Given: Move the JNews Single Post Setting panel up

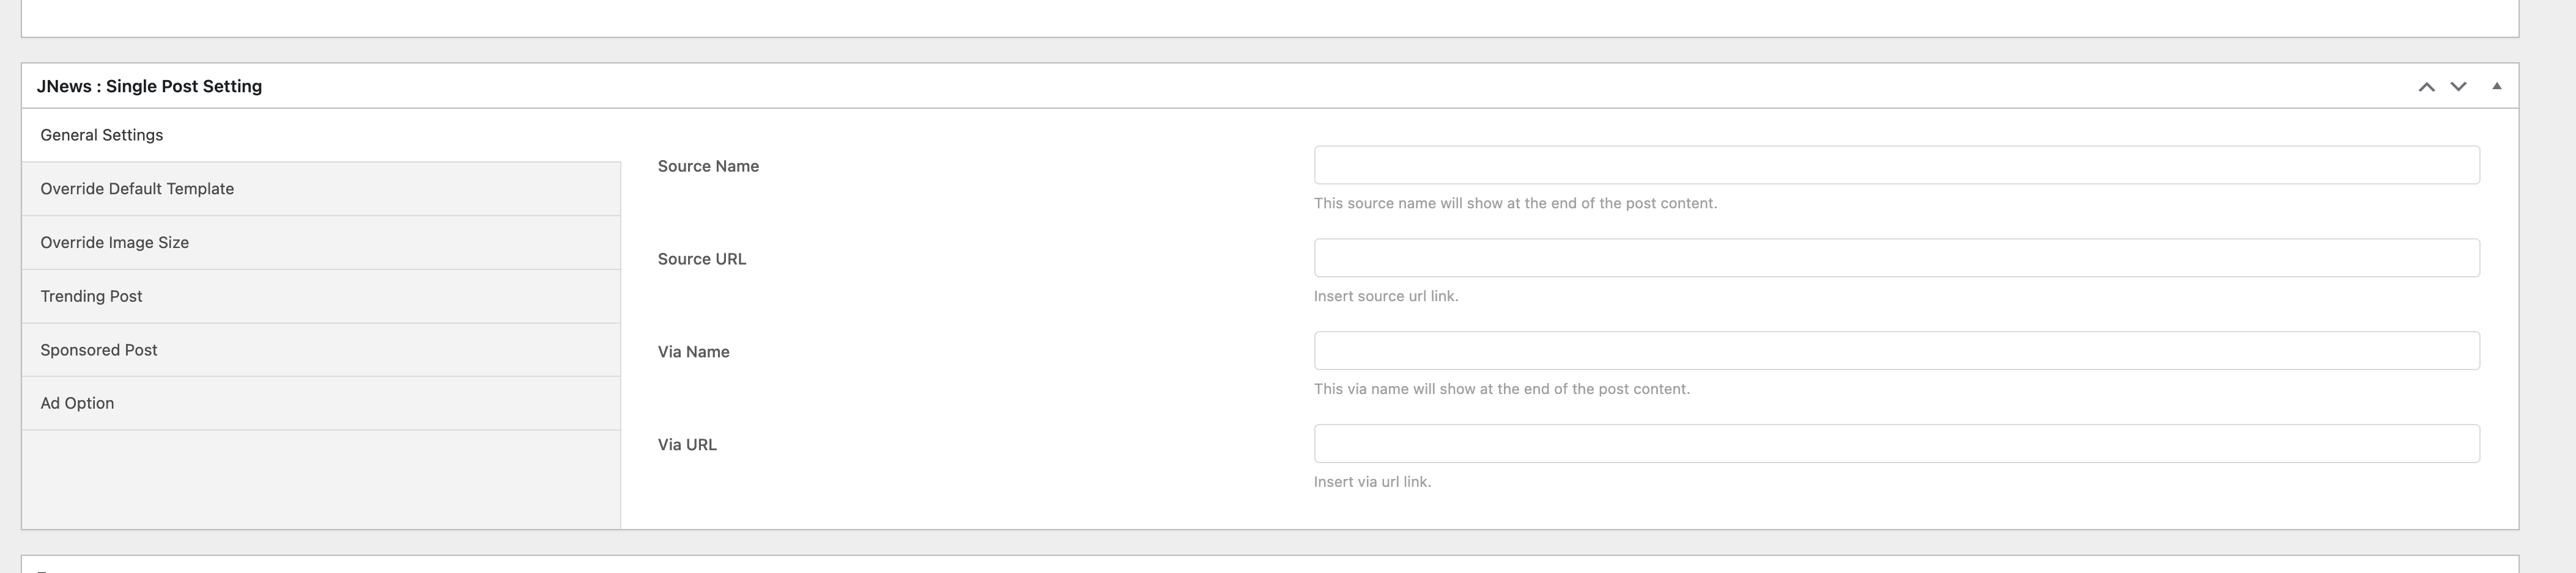Looking at the screenshot, I should (x=2426, y=87).
